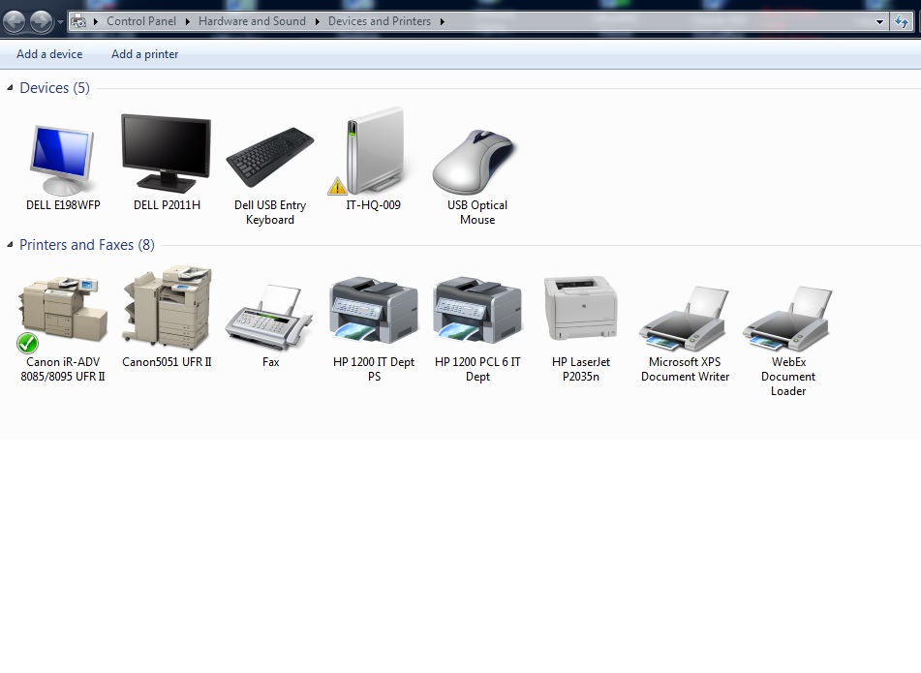Click the 'IT-HQ-009' label
The width and height of the screenshot is (921, 673).
[374, 205]
